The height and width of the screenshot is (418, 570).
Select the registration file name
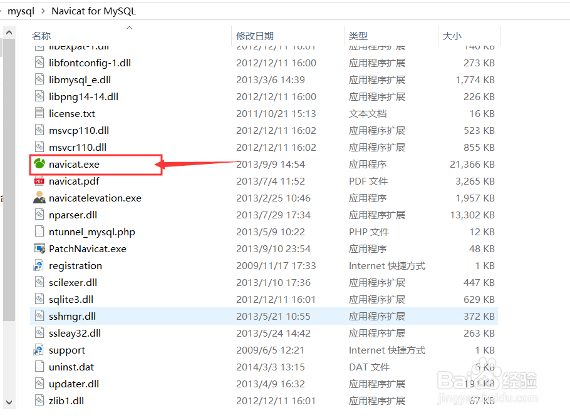pyautogui.click(x=75, y=266)
